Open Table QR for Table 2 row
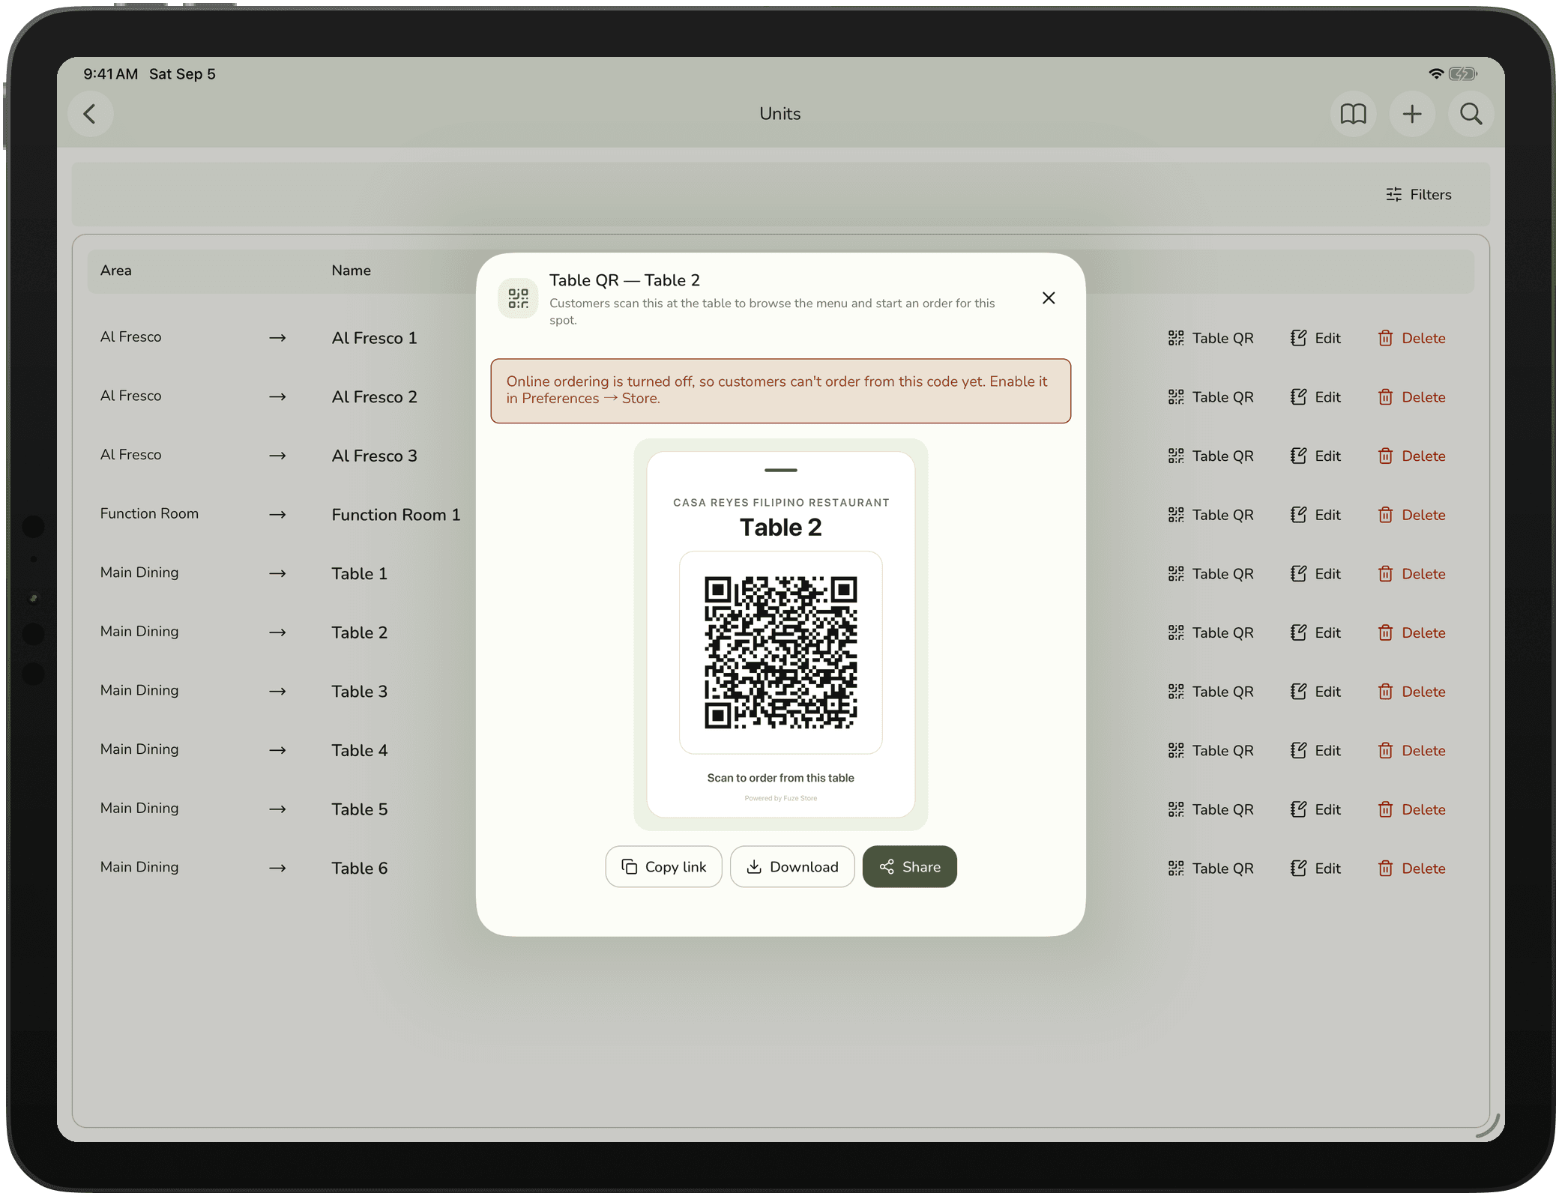 (x=1210, y=633)
